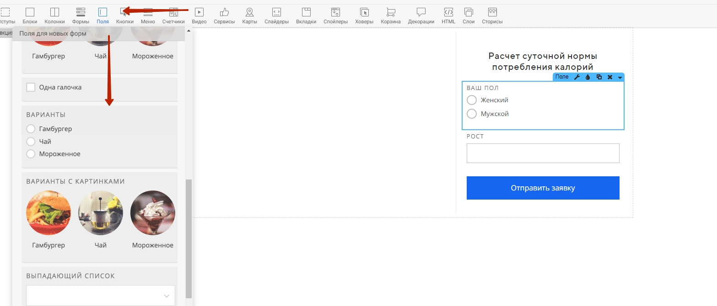This screenshot has height=306, width=717.
Task: Click the ВЫПАДАЮЩИЙ СПИСОК block title
Action: click(x=70, y=276)
